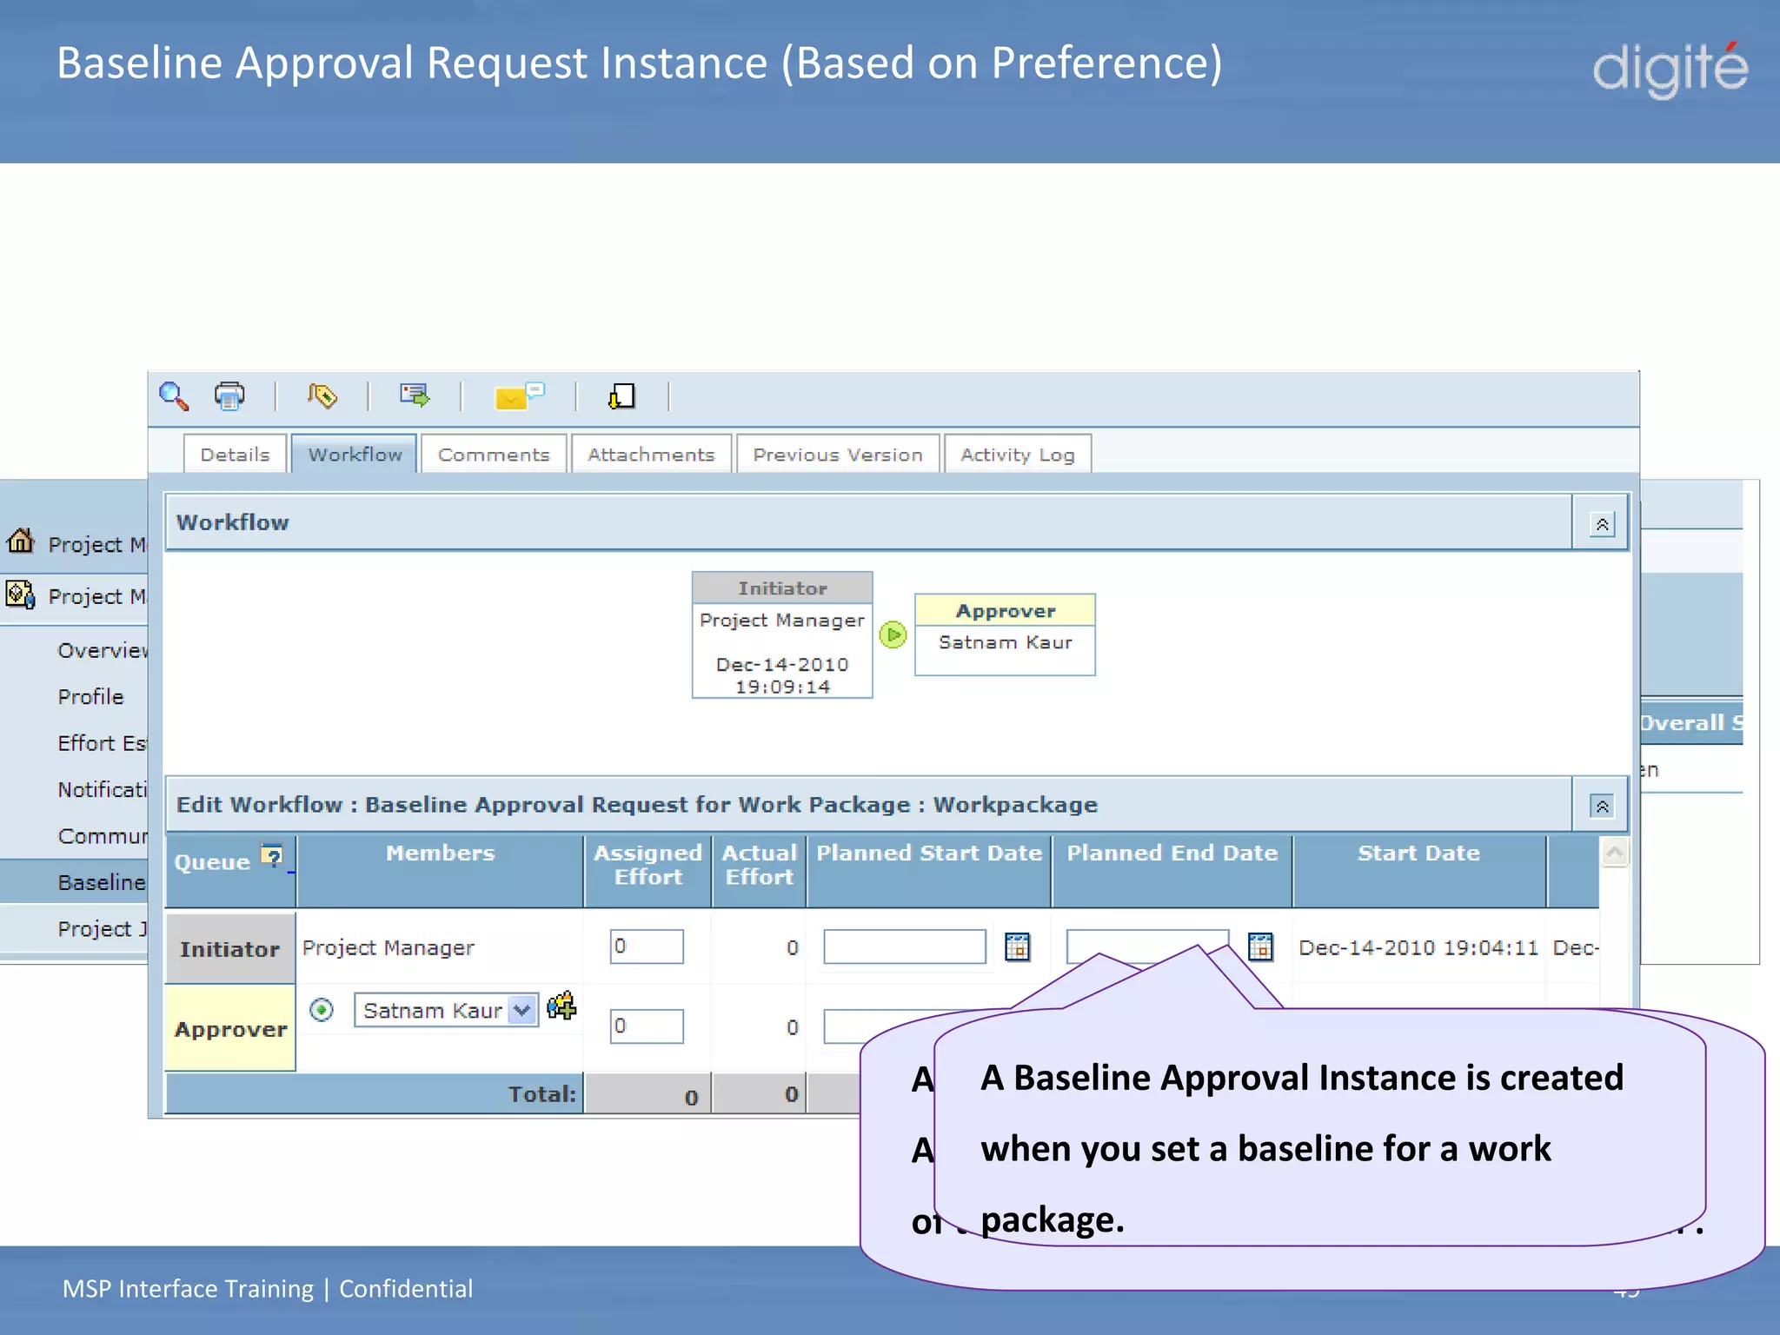Click the printer icon in toolbar
This screenshot has width=1780, height=1335.
(229, 396)
